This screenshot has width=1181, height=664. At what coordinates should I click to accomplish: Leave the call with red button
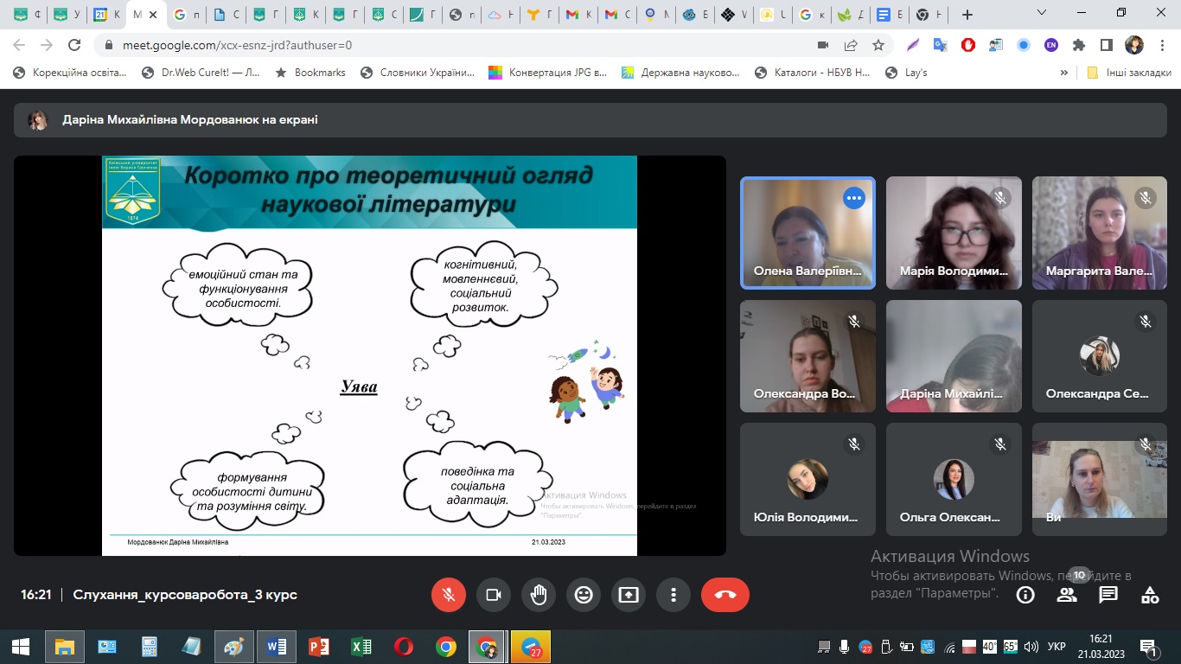725,595
